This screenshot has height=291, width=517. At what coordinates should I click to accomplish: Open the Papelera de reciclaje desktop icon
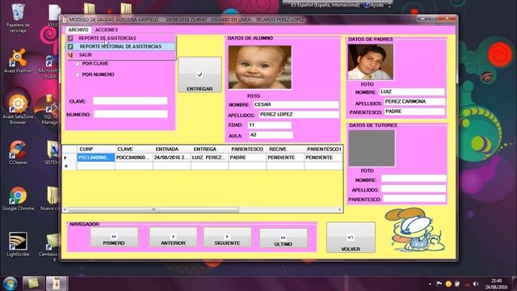18,18
